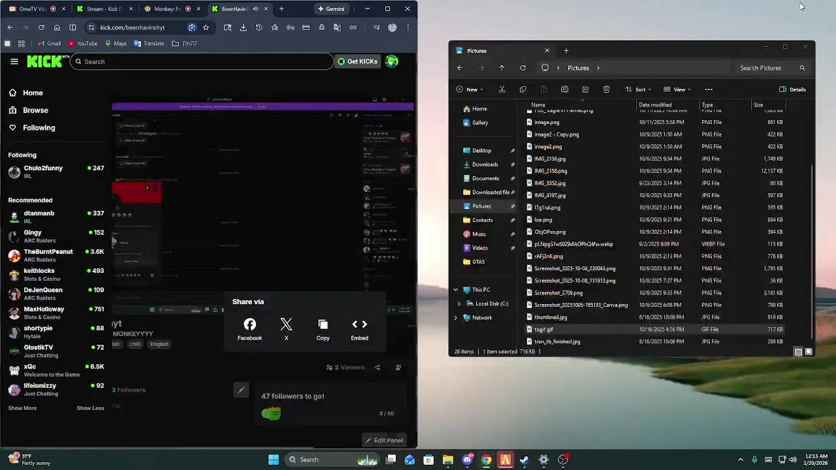Click Show More in recommended list

[22, 408]
